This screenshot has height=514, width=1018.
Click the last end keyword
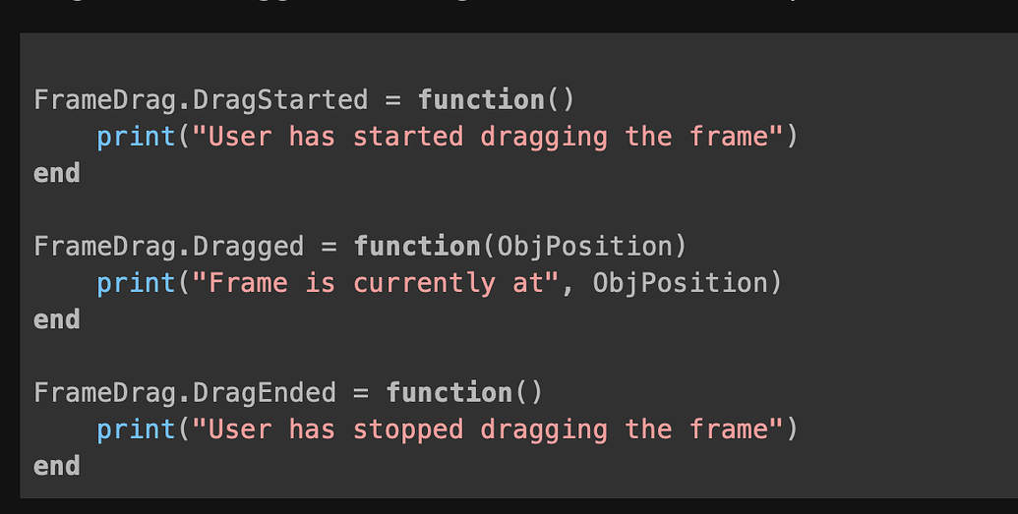point(57,466)
